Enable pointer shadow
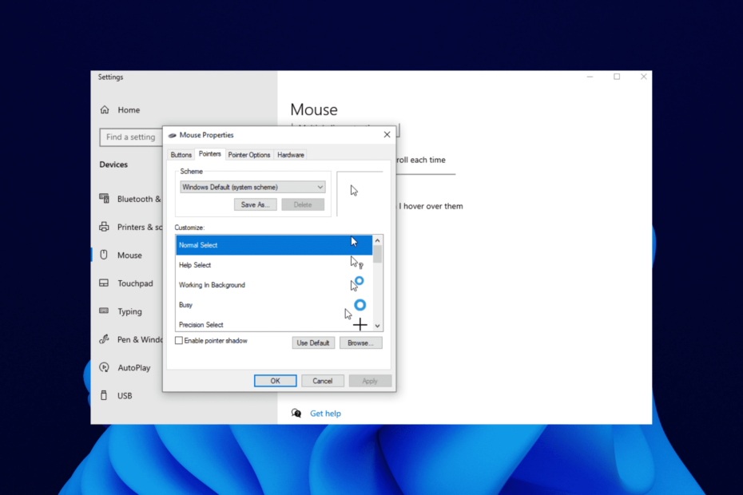Viewport: 743px width, 495px height. pyautogui.click(x=177, y=340)
